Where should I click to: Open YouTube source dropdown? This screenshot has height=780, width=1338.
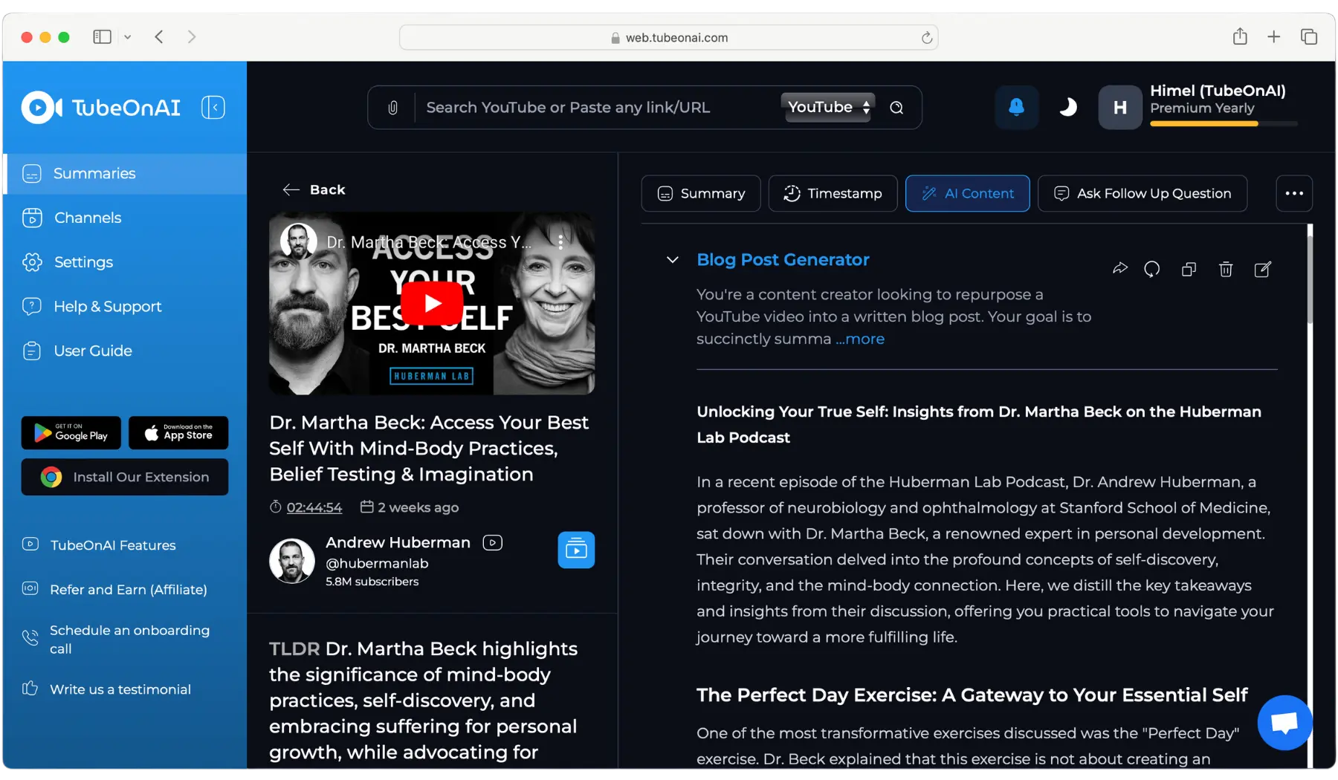[827, 108]
